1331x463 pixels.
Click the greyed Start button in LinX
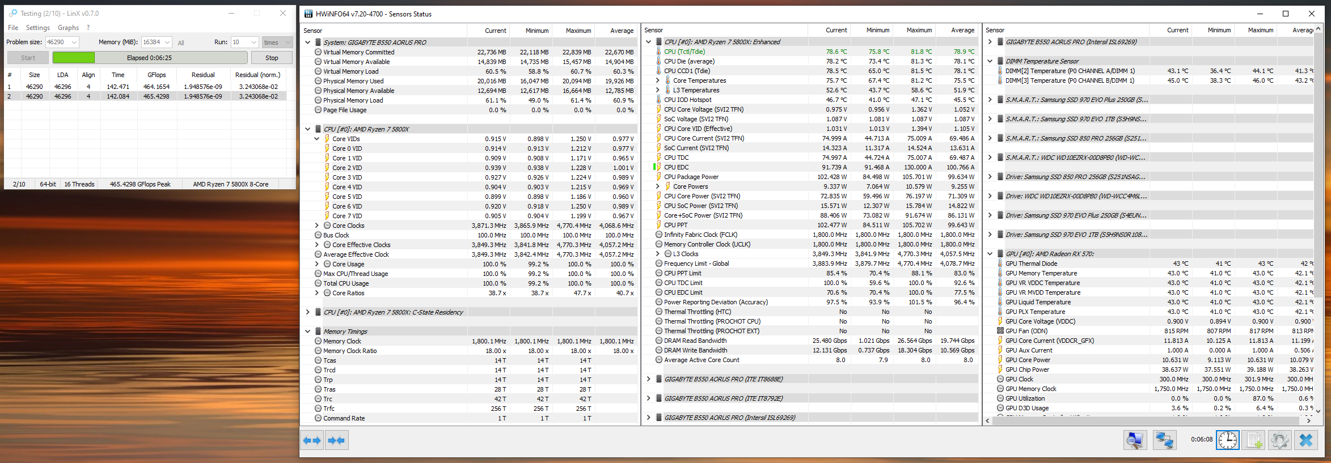28,58
